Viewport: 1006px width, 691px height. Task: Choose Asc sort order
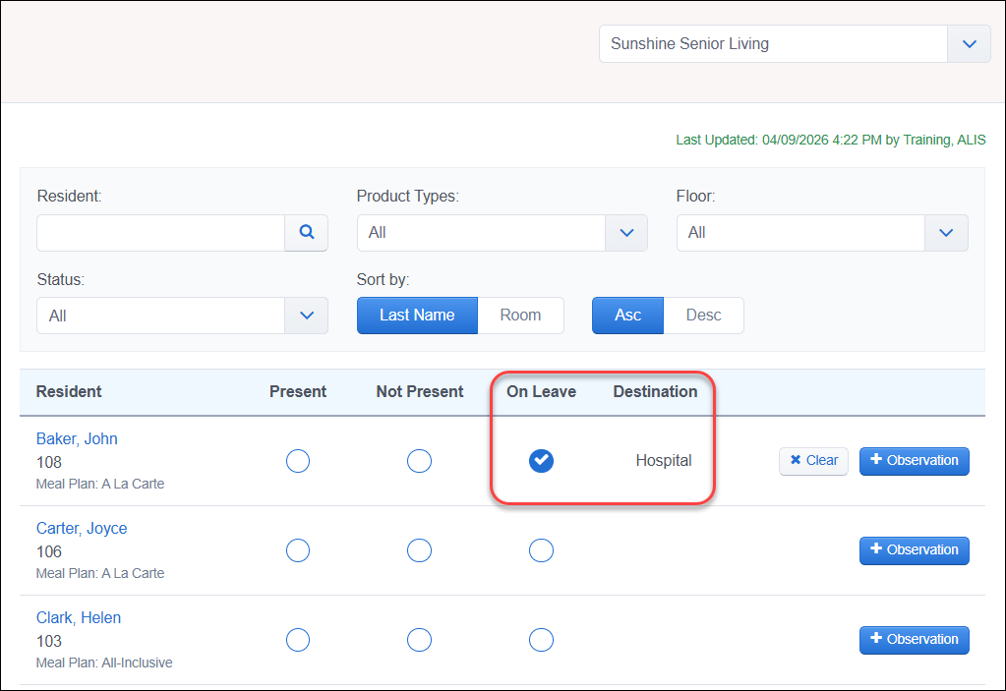(627, 316)
